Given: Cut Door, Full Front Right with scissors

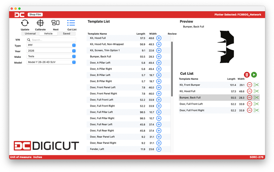Looking at the screenshot, I should (256, 110).
